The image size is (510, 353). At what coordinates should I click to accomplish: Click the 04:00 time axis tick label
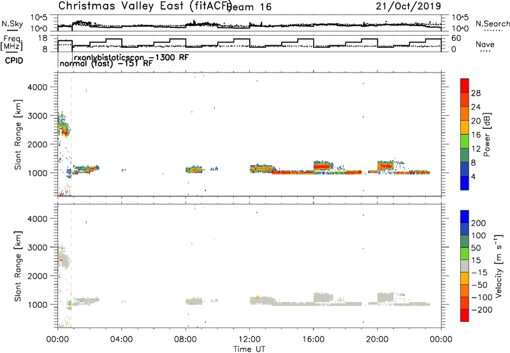click(x=121, y=340)
